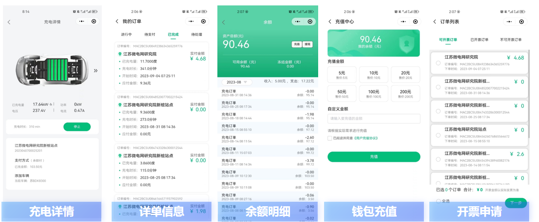
Task: Focus the 自定义金额 custom amount input field
Action: 373,118
